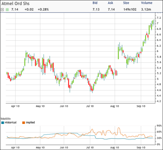
Task: Click the Volume column header
Action: [x=147, y=3]
